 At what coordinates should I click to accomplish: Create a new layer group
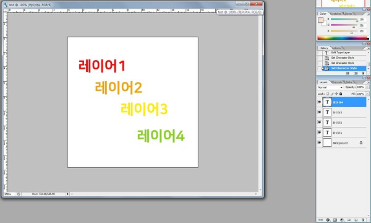pos(349,220)
